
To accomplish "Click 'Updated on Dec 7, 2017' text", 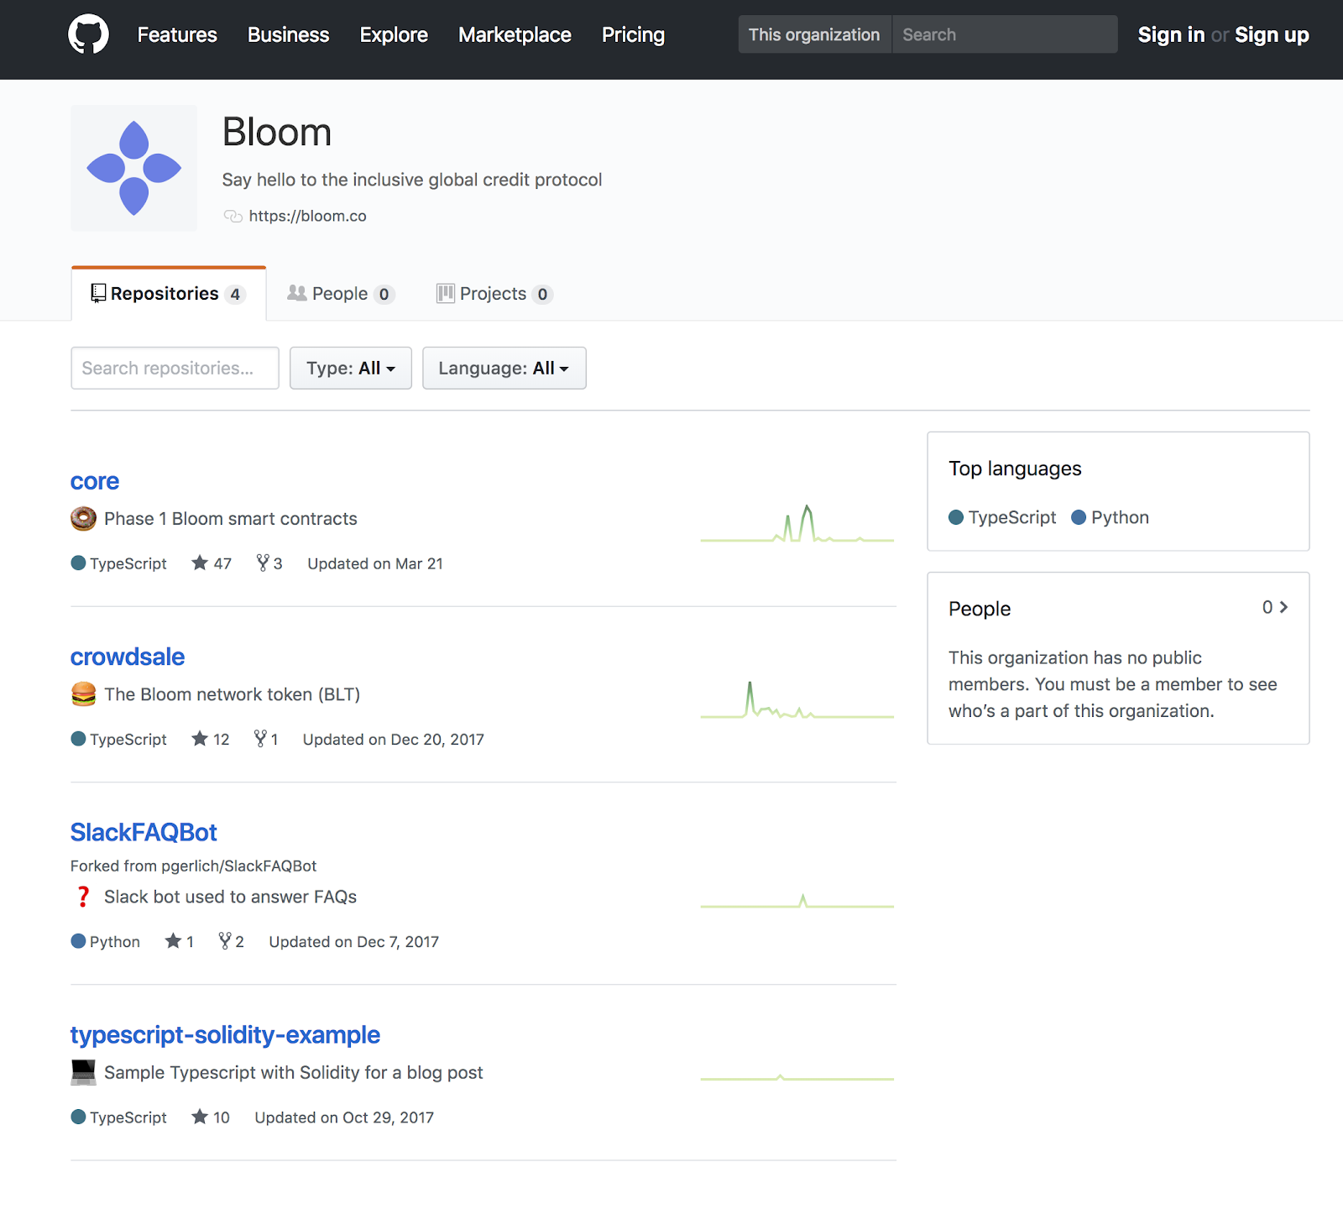I will tap(354, 941).
